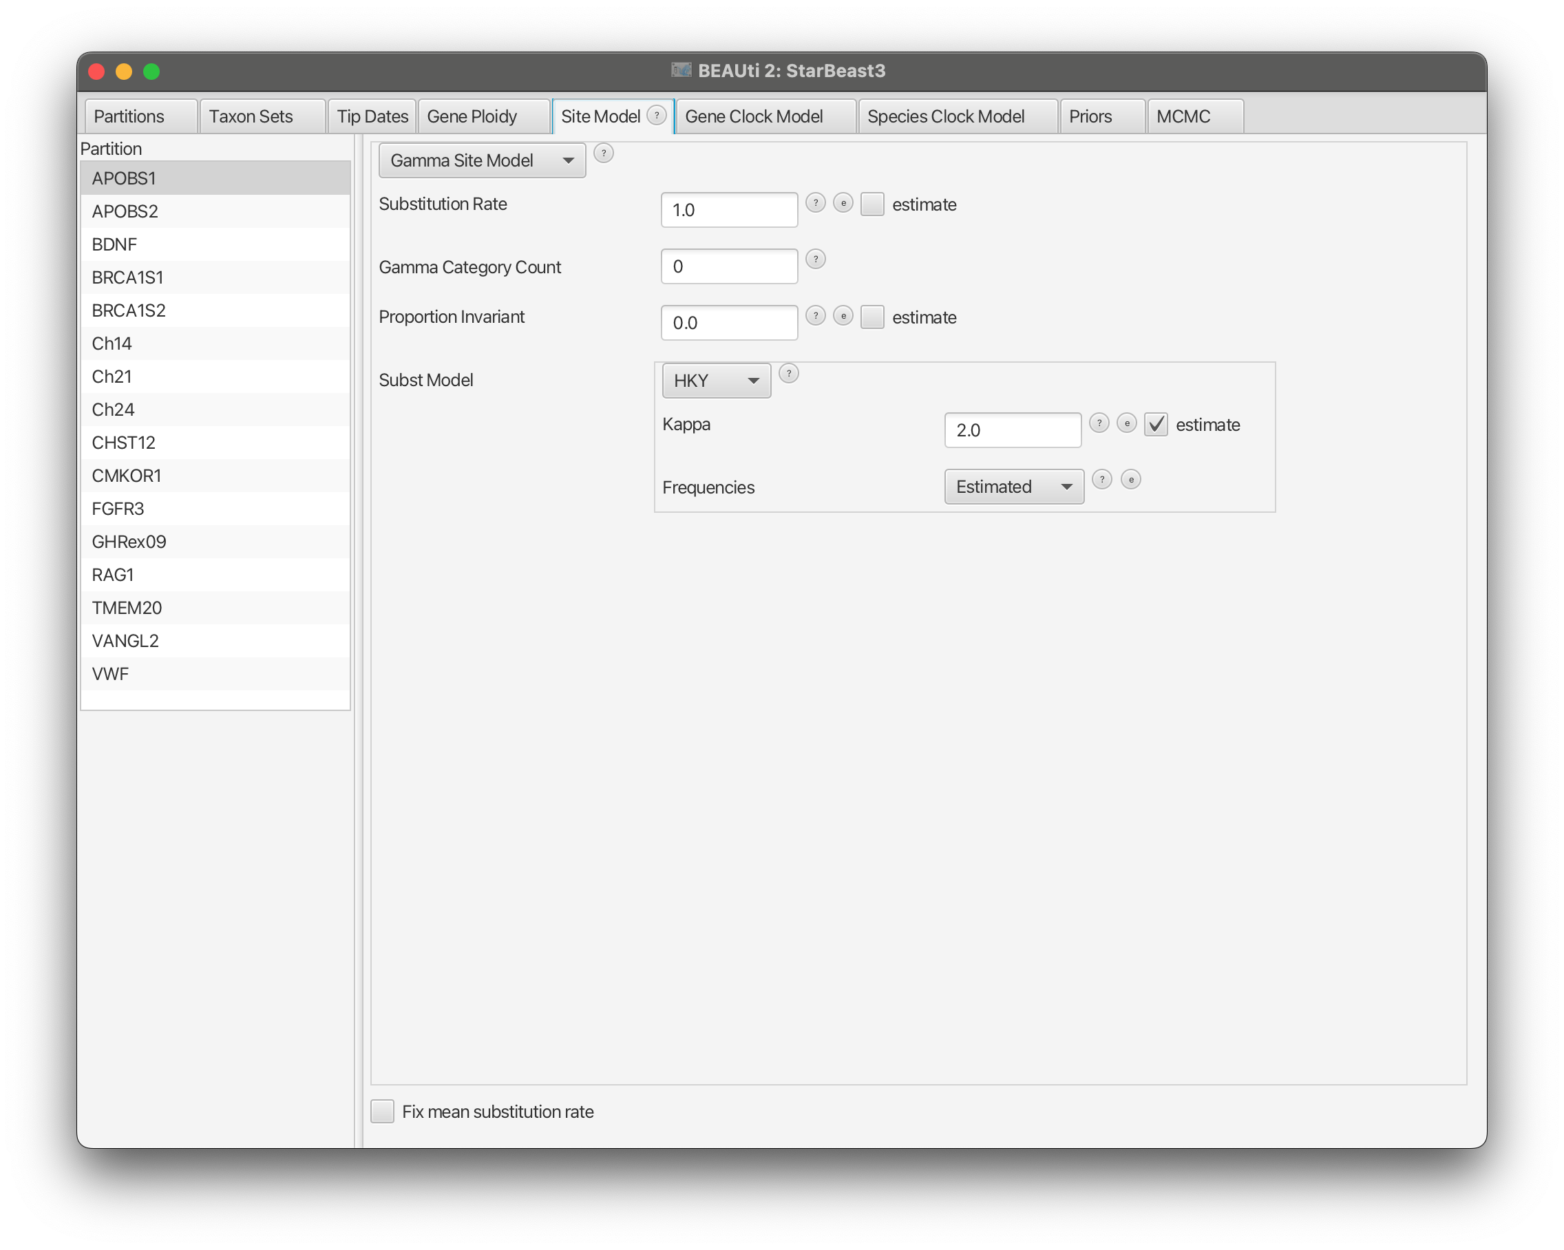
Task: Click help icon on Site Model tab
Action: click(657, 116)
